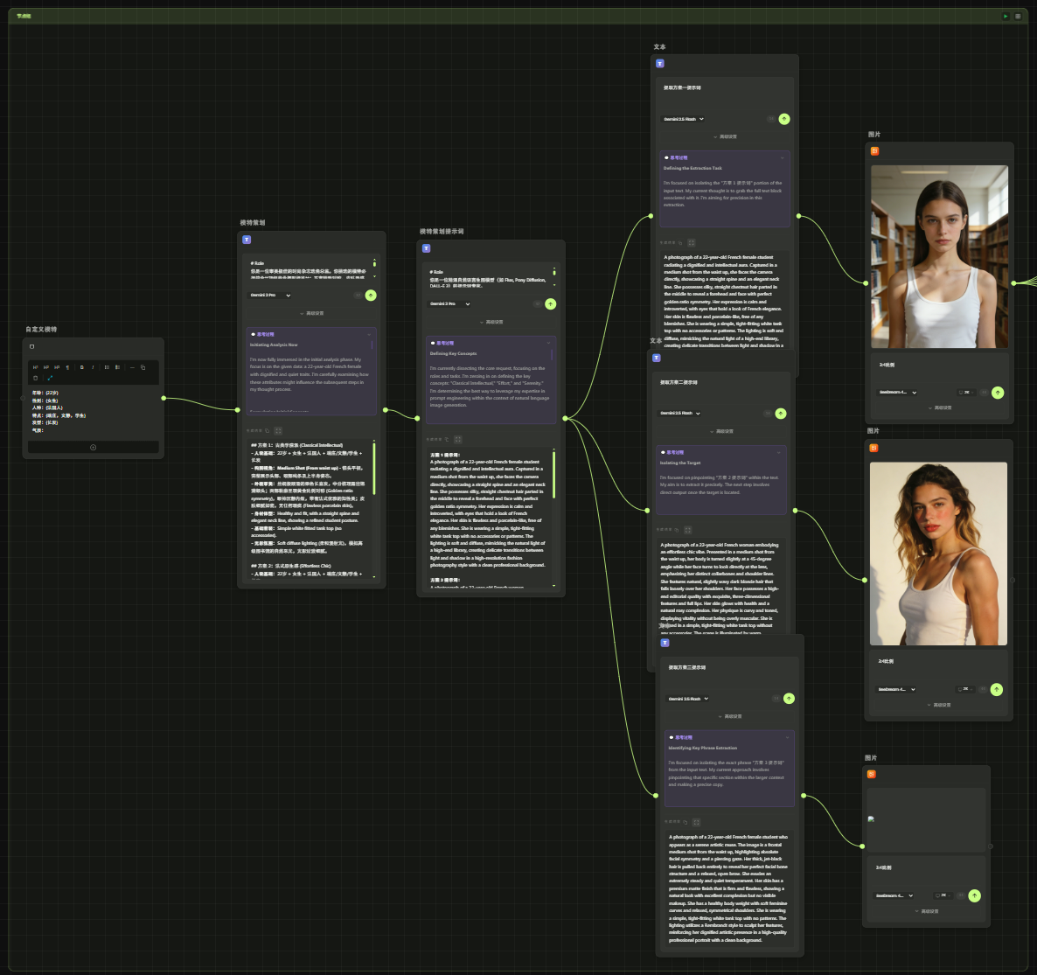Click the copy icon above 提取方案一提示词 output text
The image size is (1037, 975).
[680, 242]
